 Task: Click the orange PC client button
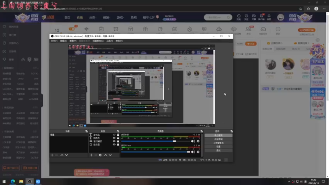[306, 30]
